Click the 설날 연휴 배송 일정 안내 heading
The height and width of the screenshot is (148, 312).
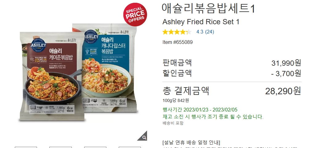point(191,142)
